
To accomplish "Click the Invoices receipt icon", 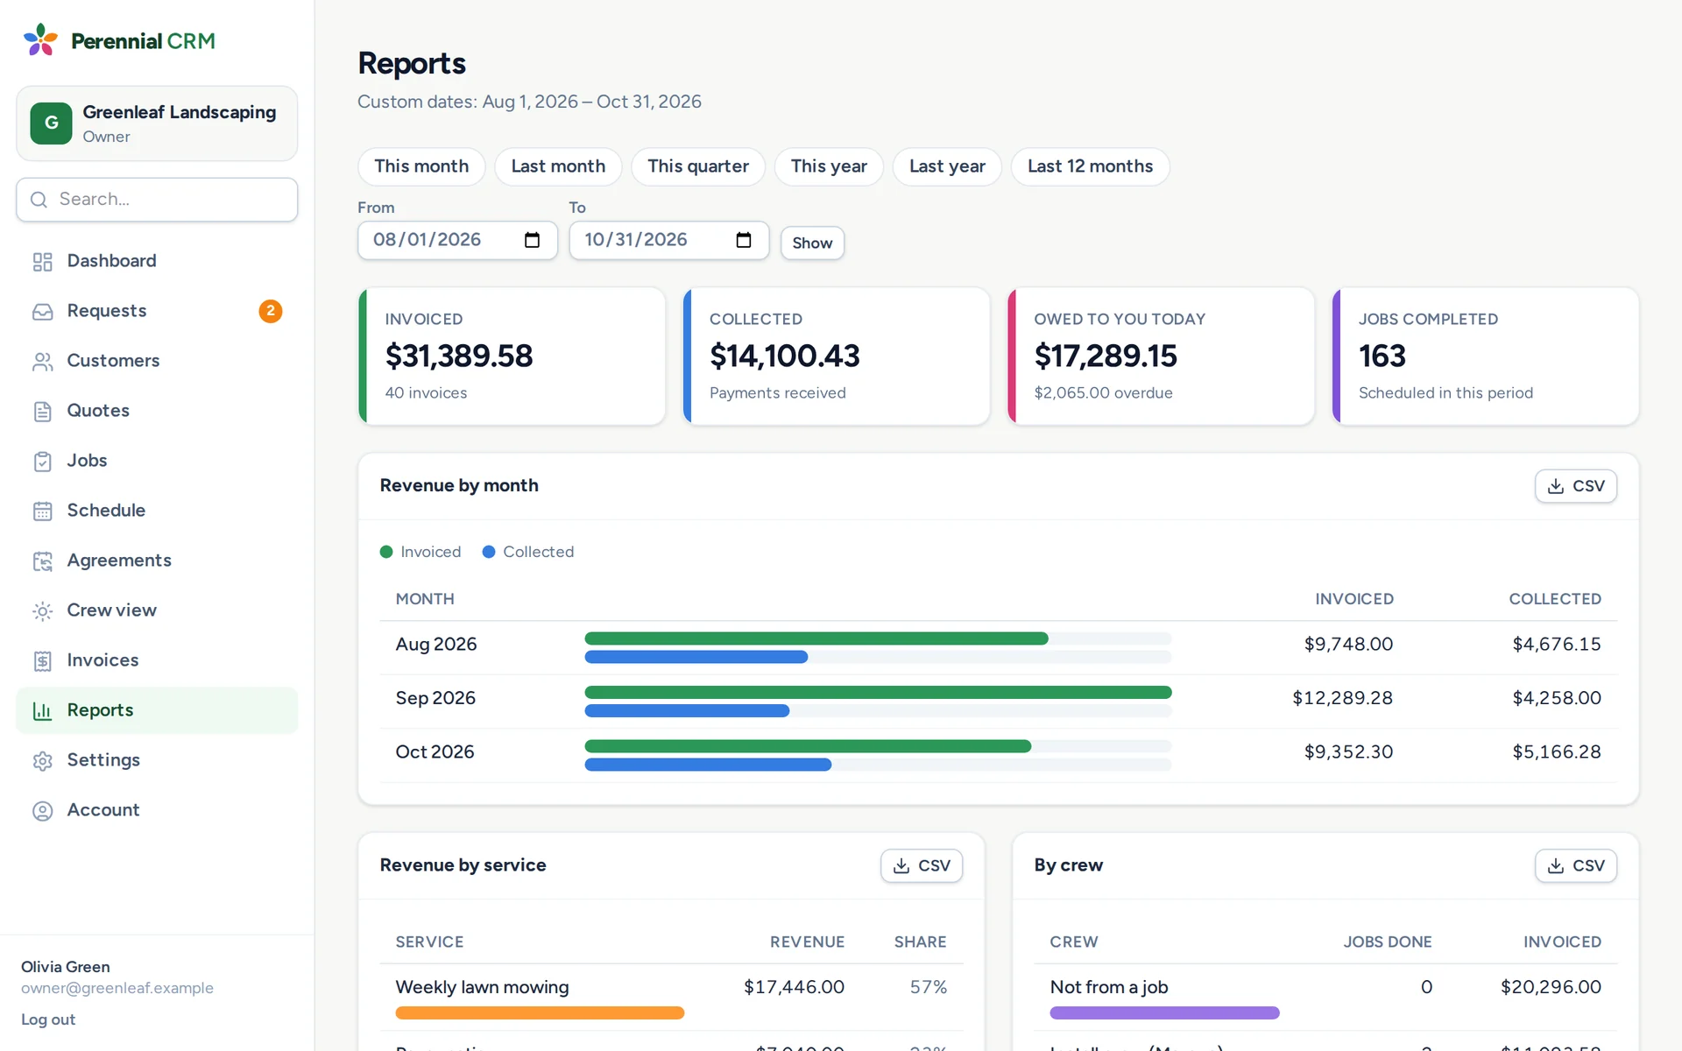I will pos(42,661).
